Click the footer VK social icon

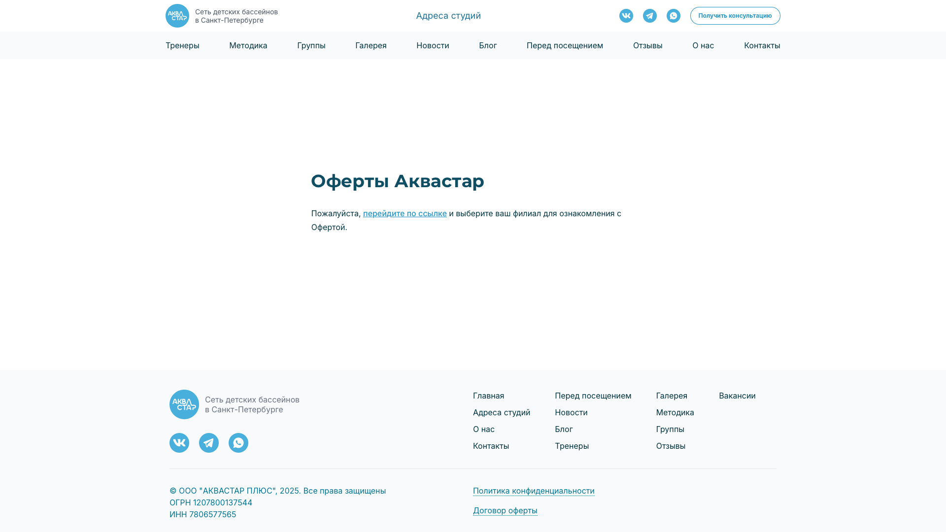[x=179, y=443]
